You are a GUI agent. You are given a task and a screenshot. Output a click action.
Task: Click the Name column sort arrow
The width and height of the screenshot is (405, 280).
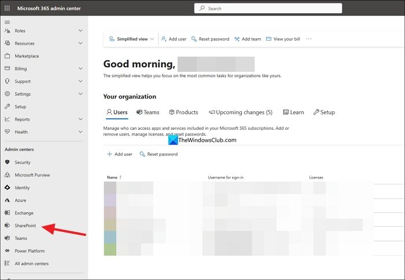point(120,177)
